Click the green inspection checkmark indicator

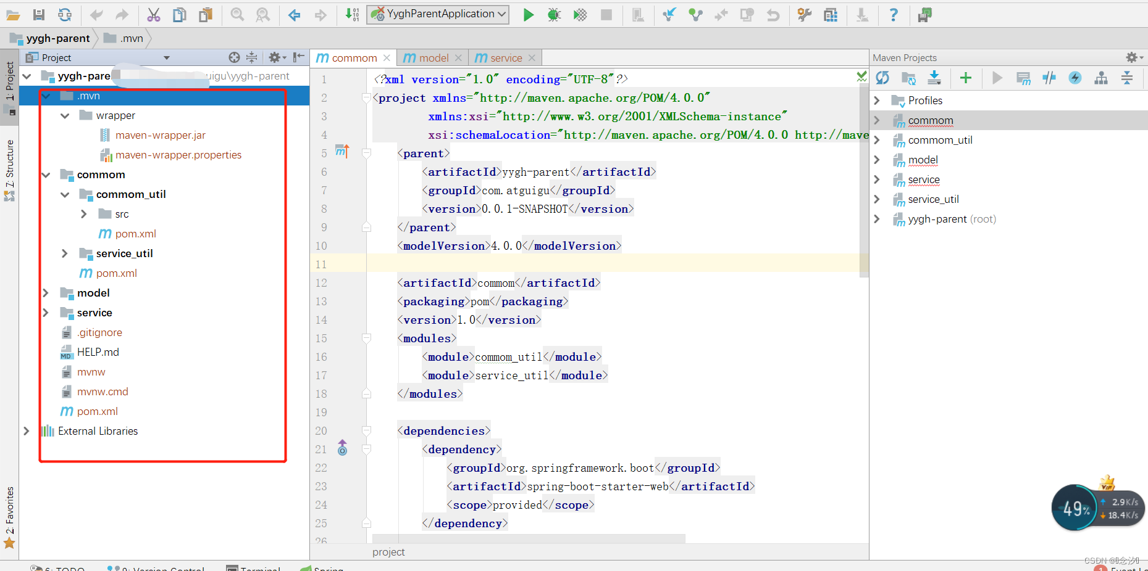tap(861, 76)
